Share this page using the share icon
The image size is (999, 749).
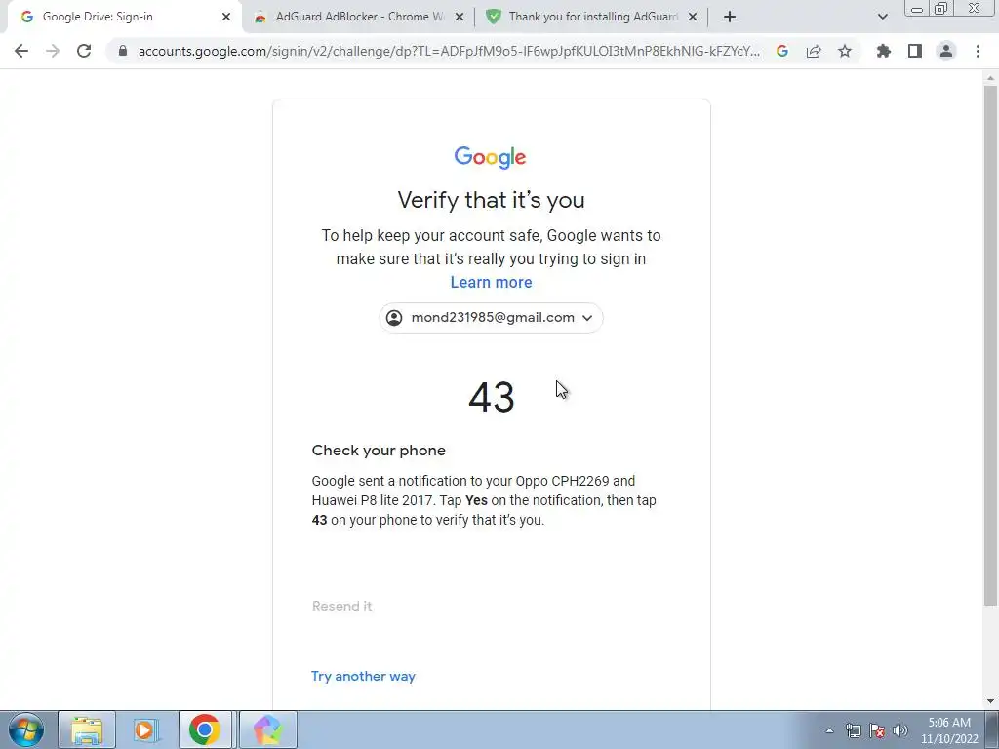[814, 51]
